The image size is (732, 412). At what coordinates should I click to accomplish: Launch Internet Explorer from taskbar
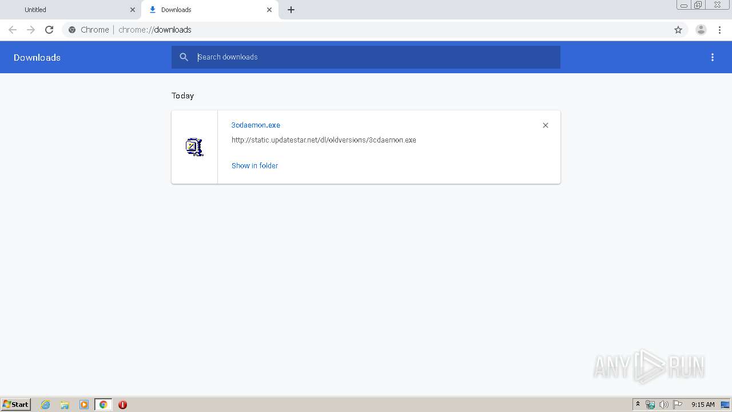(46, 405)
